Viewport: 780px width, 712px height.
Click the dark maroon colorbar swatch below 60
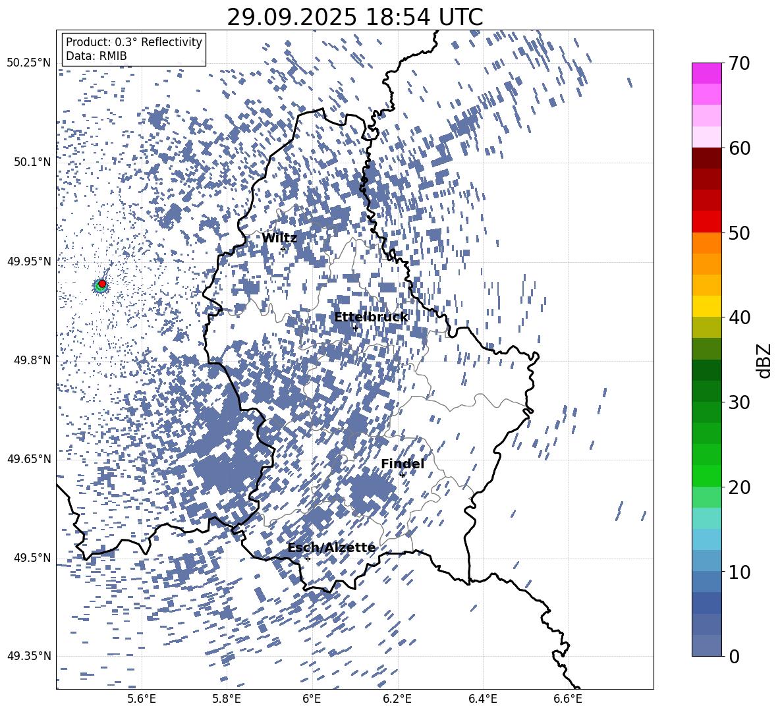[706, 158]
